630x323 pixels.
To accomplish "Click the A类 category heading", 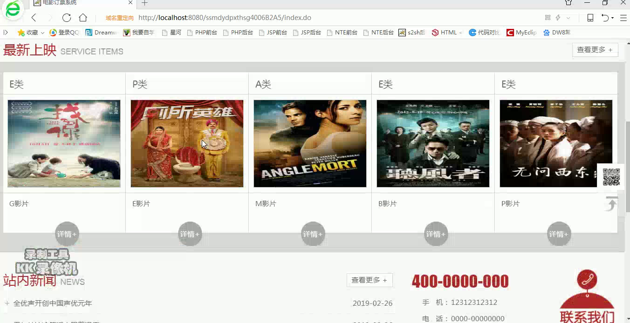I will tap(263, 84).
